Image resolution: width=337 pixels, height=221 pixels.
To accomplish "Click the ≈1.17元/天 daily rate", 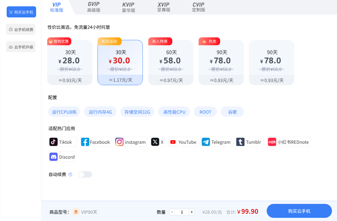I will pos(120,80).
